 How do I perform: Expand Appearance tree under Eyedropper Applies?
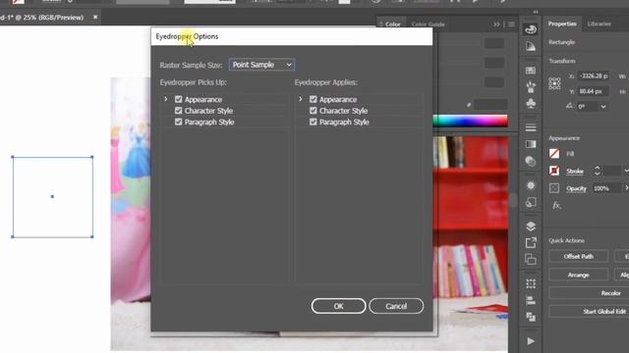pos(301,99)
